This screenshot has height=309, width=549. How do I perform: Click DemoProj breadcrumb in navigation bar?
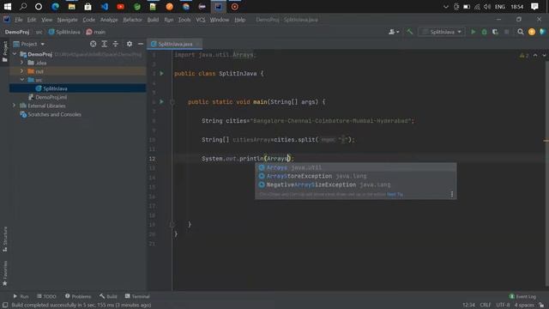pyautogui.click(x=17, y=32)
